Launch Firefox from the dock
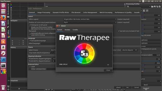Viewport: 162px width, 91px height. point(3,17)
